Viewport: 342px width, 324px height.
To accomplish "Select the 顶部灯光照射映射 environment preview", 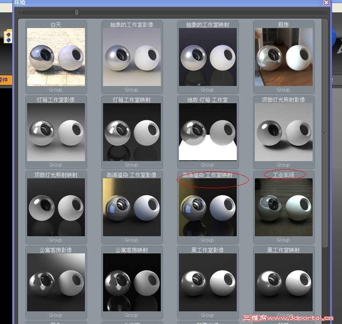I will [56, 207].
